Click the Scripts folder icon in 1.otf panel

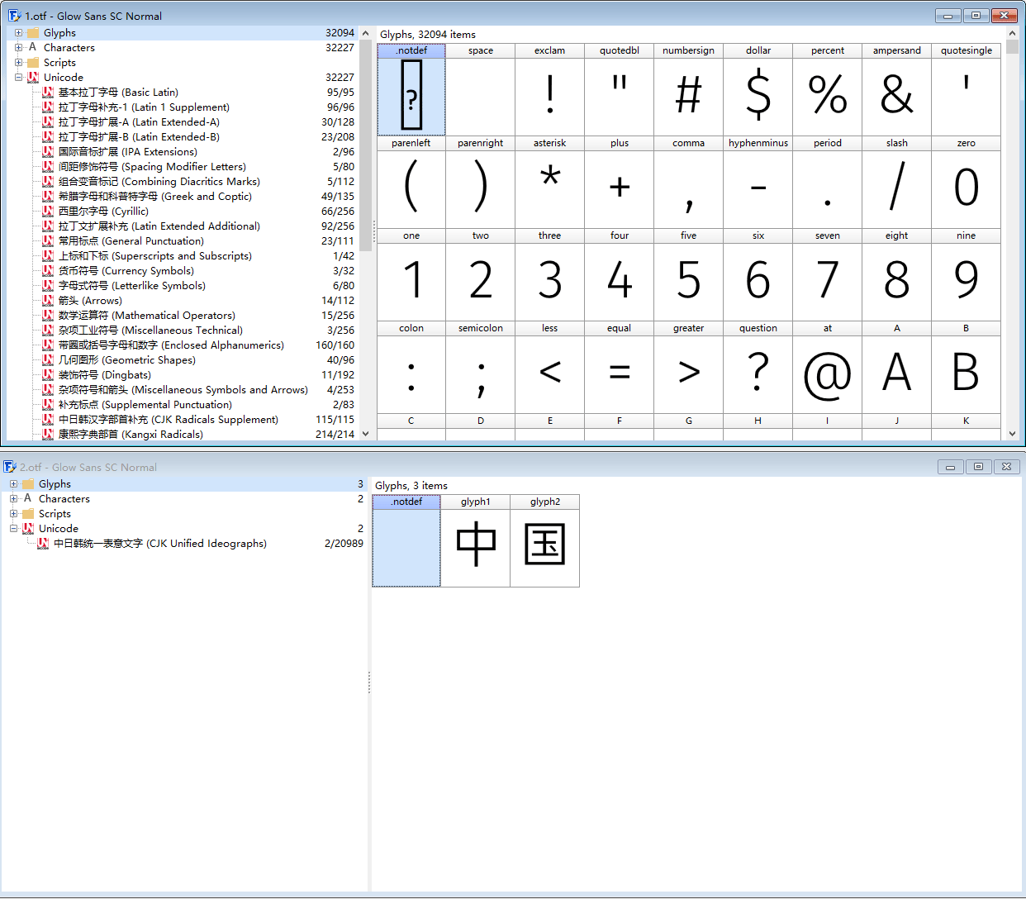pyautogui.click(x=33, y=63)
